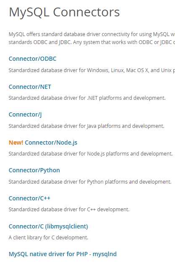Open the Connector/NET link
This screenshot has width=175, height=262.
[x=30, y=87]
